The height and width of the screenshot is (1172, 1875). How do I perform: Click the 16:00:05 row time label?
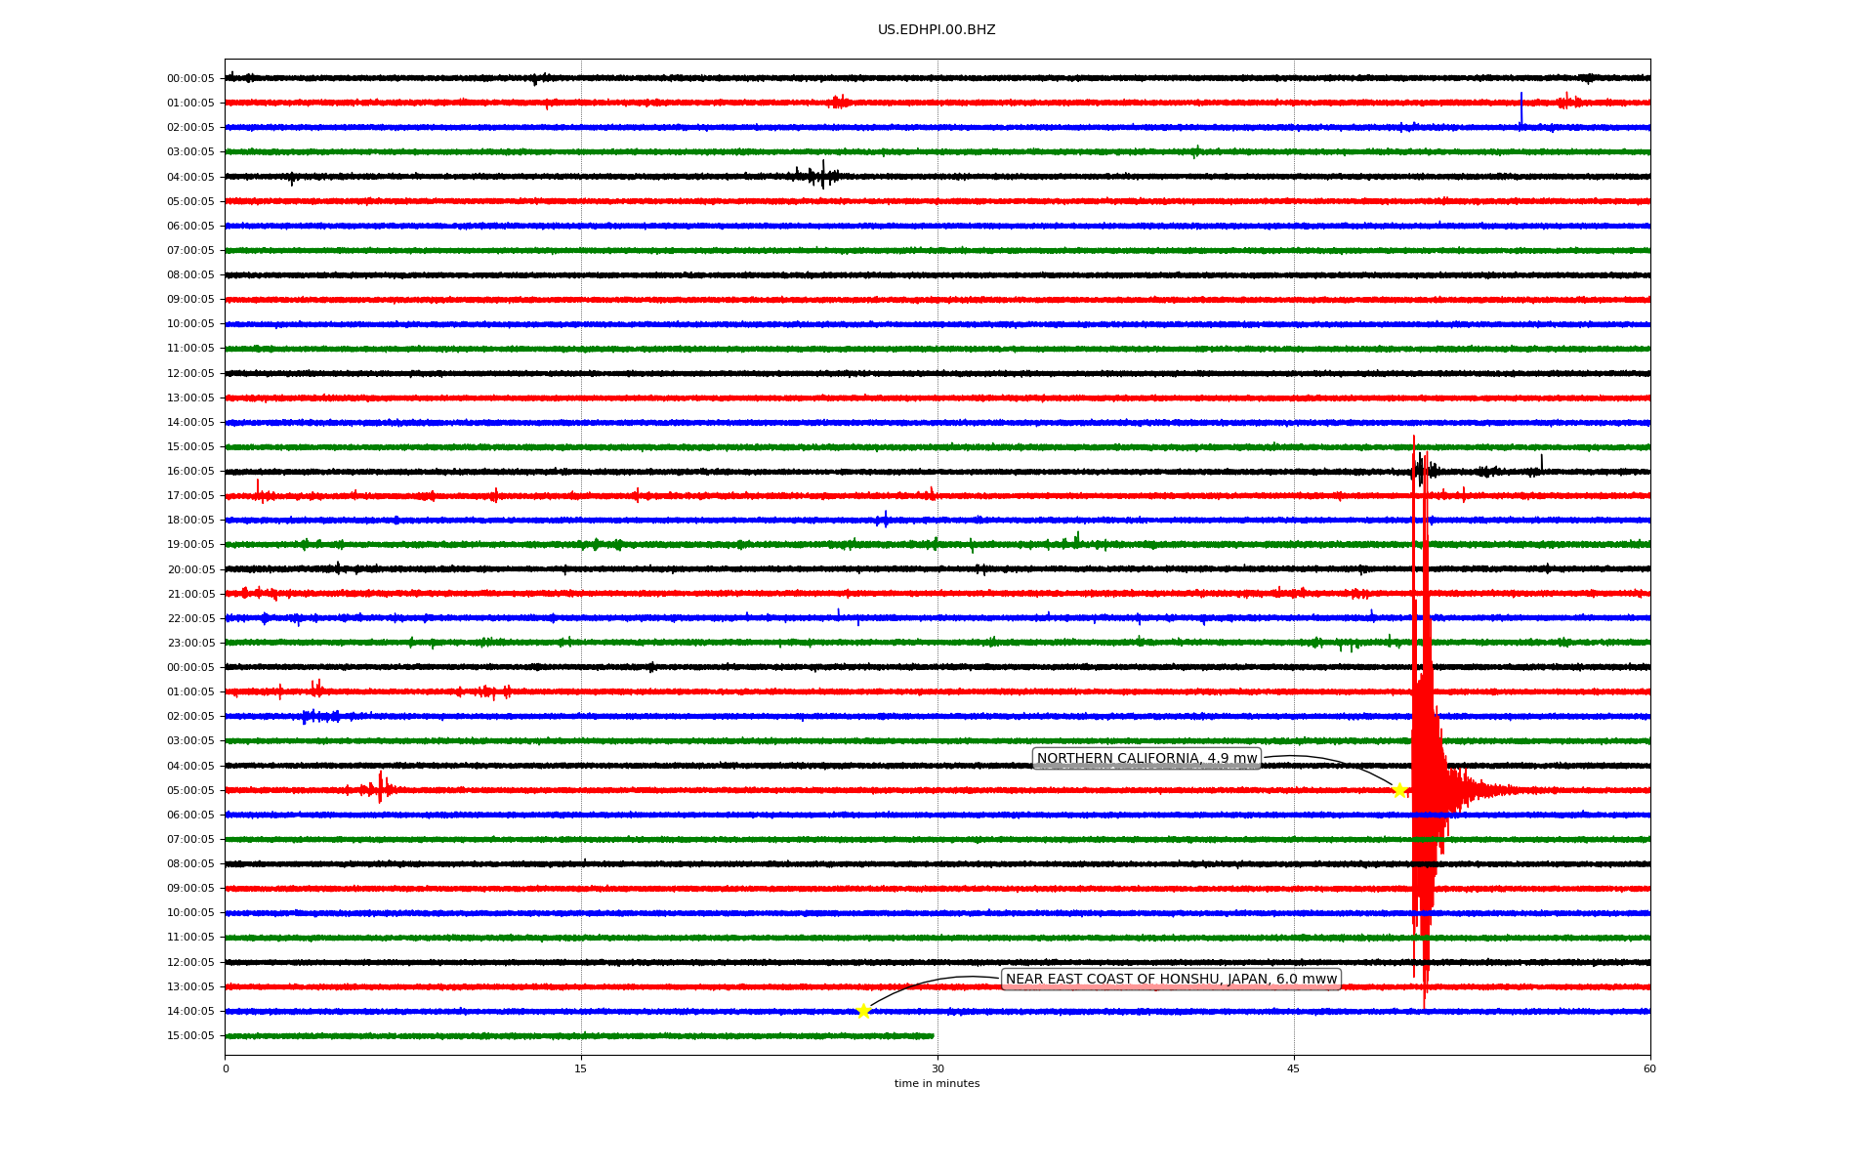[190, 472]
